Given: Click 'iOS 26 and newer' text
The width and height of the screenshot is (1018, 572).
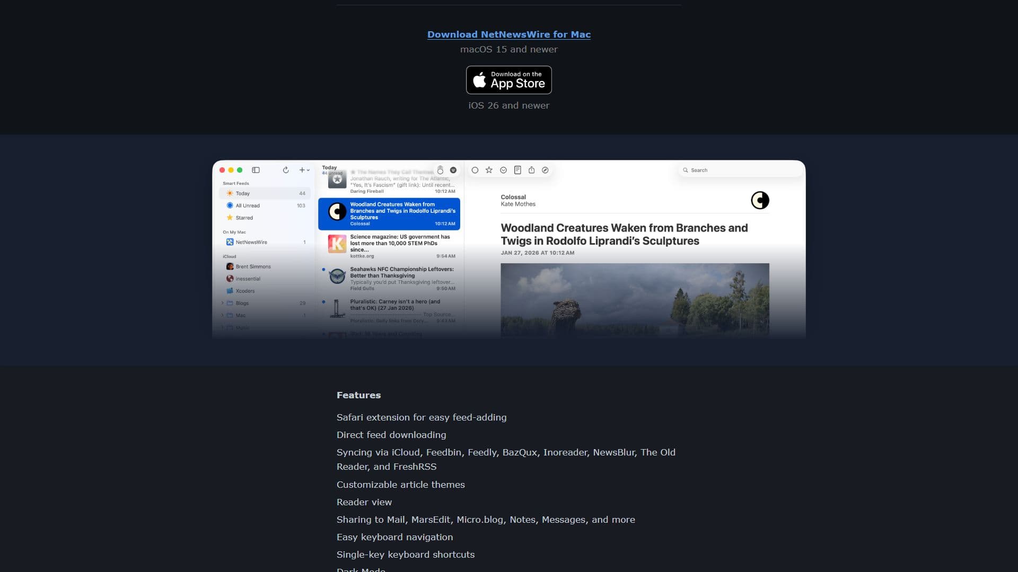Looking at the screenshot, I should point(508,105).
